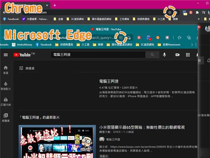
Task: Open the YouTube apps grid icon
Action: 188,55
